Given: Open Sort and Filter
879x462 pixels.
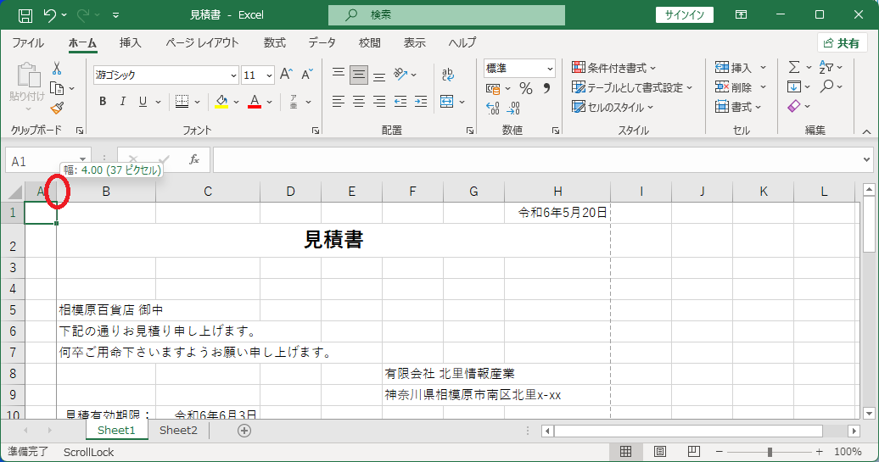Looking at the screenshot, I should [826, 67].
